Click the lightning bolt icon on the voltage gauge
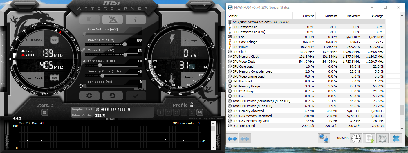This screenshot has height=153, width=408. (172, 39)
